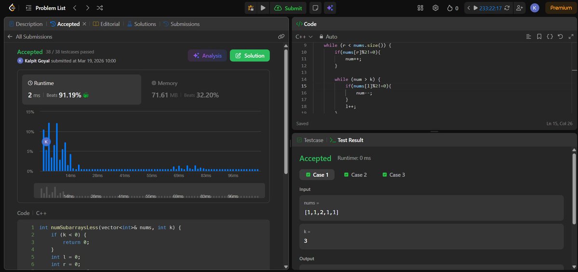Select the Accepted tab
The width and height of the screenshot is (578, 272).
[65, 24]
